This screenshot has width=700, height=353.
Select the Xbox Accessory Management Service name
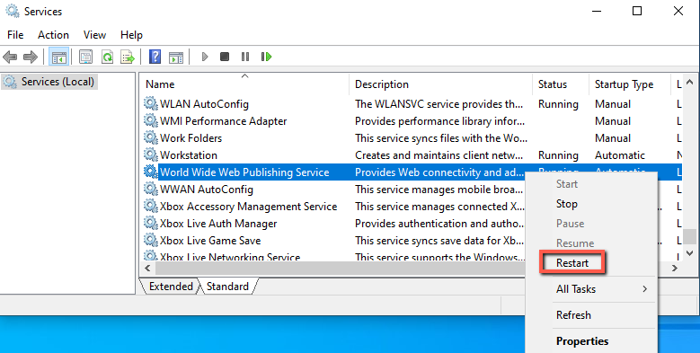click(249, 207)
